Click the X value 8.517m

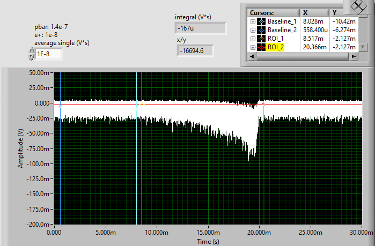click(313, 39)
